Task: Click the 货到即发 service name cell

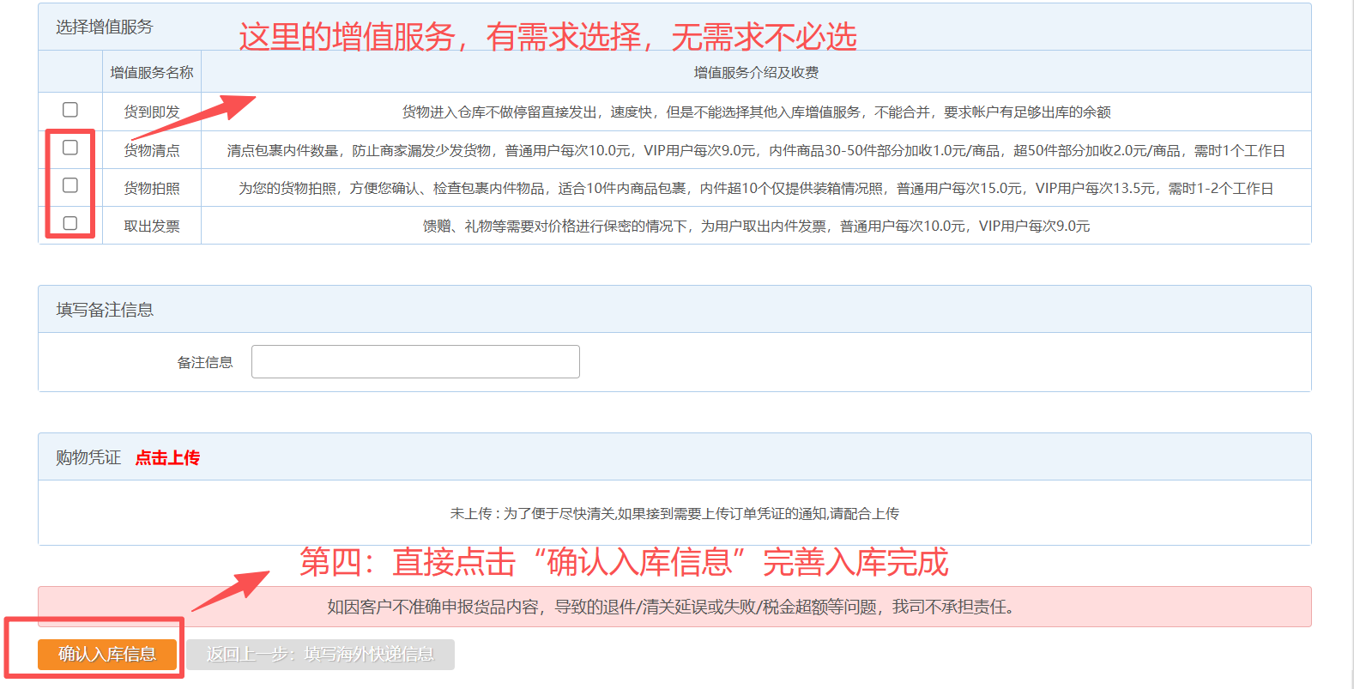Action: tap(152, 112)
